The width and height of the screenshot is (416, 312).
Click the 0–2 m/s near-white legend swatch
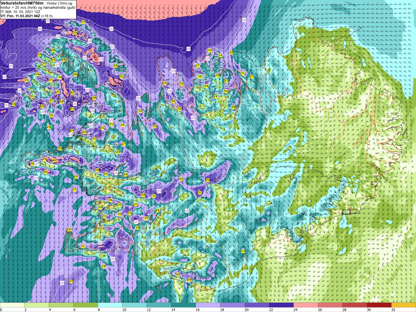[12, 305]
